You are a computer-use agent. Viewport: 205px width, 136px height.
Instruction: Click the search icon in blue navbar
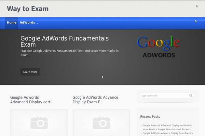point(196,21)
